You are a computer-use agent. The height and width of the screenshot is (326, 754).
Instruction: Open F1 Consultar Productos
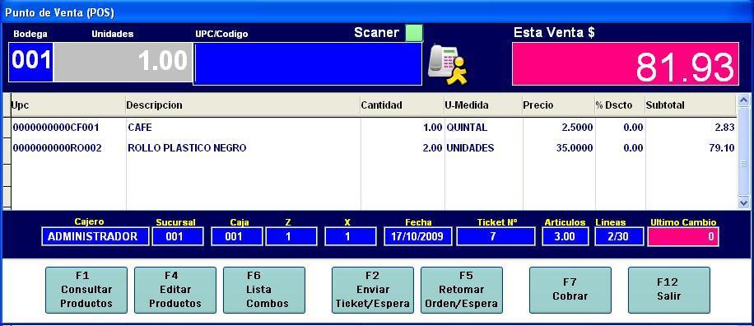coord(86,290)
